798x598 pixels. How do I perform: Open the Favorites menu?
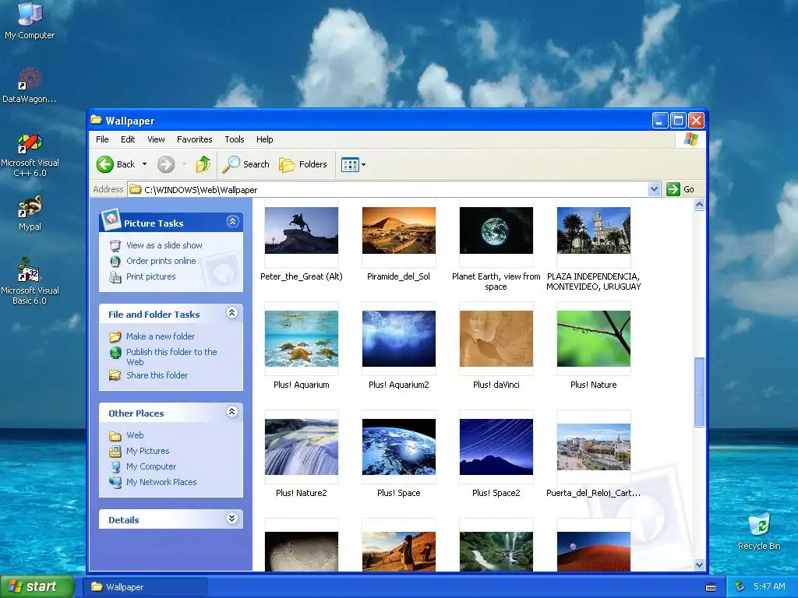tap(194, 139)
